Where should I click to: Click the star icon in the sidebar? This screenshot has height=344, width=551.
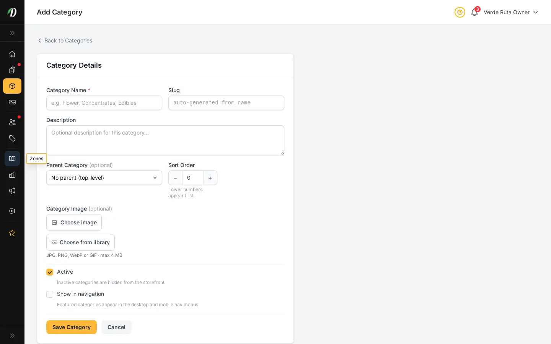click(x=12, y=233)
